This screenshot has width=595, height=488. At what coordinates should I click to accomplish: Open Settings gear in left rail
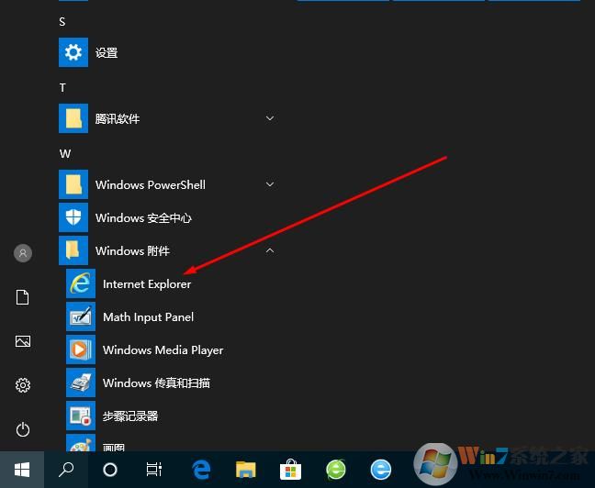[23, 385]
